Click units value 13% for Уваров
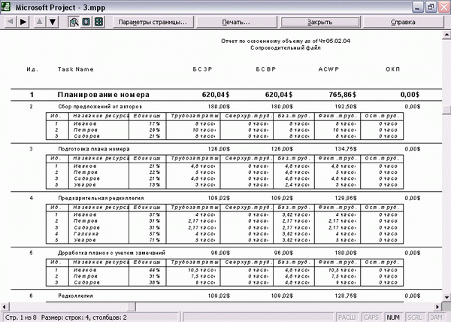451x322 pixels. click(154, 185)
